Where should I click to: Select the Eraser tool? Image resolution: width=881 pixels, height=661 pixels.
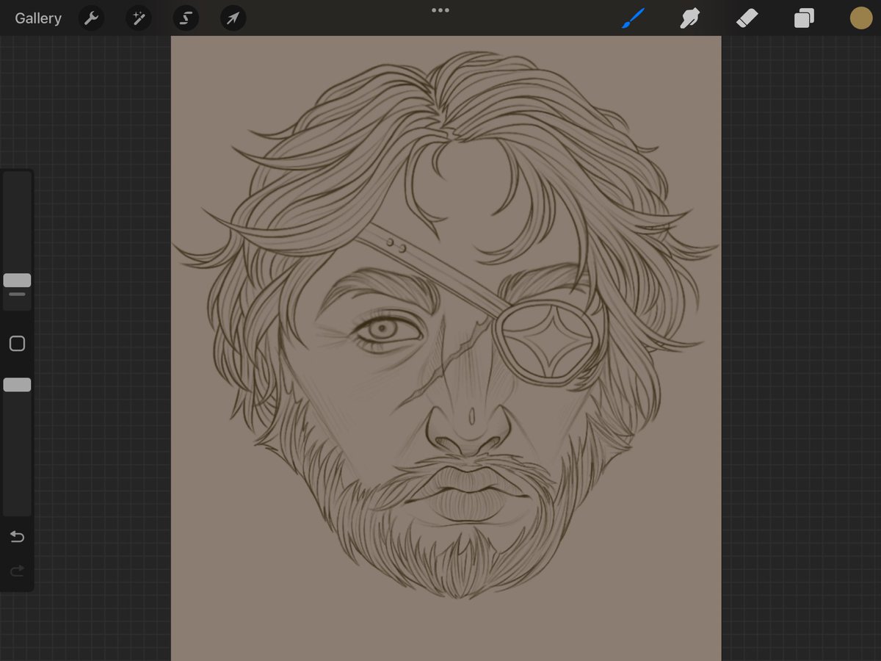click(747, 18)
